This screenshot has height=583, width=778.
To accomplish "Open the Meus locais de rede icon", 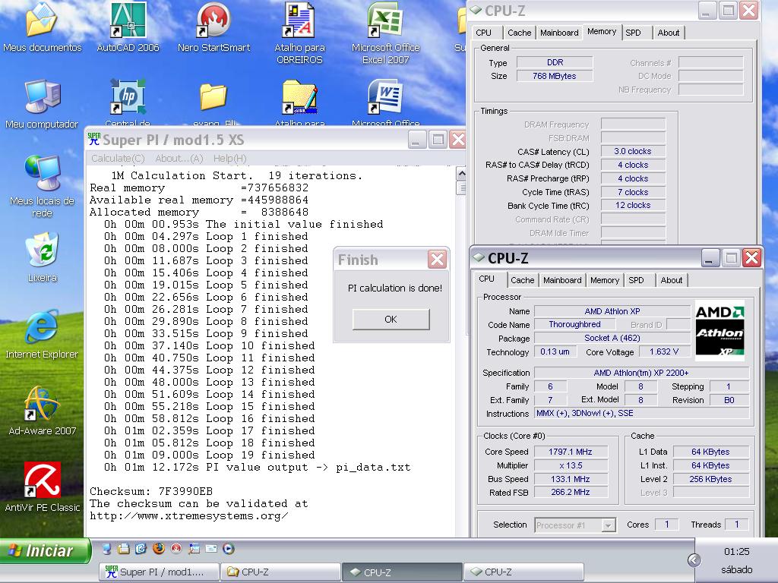I will 43,186.
